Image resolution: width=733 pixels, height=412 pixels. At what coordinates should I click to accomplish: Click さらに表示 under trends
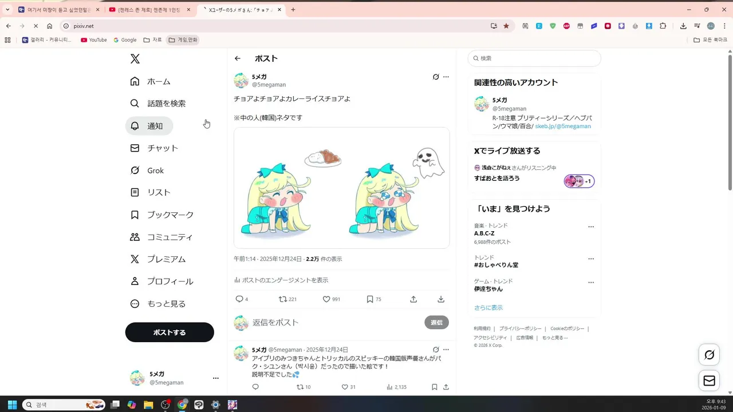coord(488,308)
